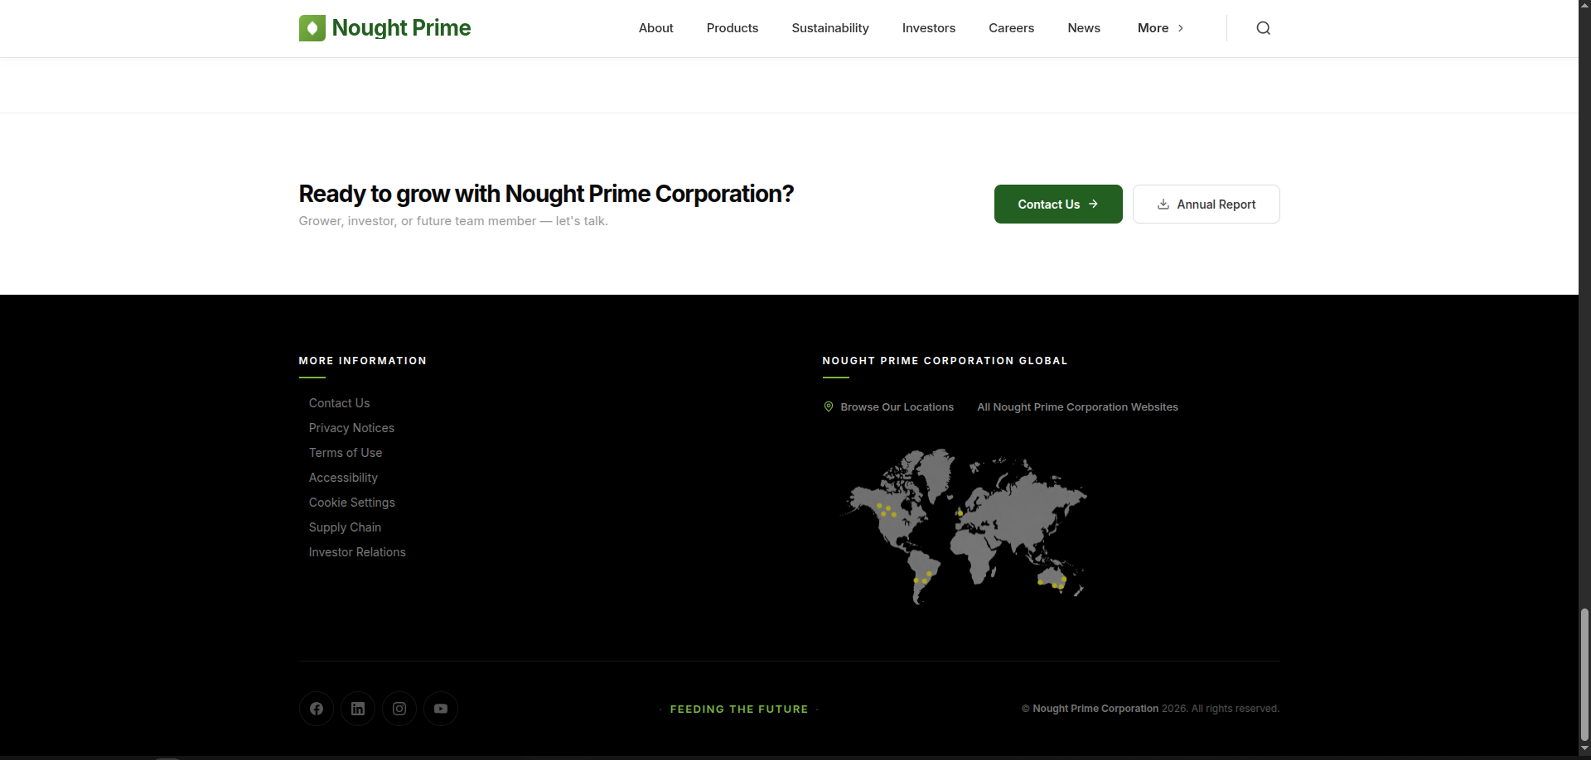Viewport: 1591px width, 760px height.
Task: Expand the More menu
Action: pyautogui.click(x=1160, y=28)
